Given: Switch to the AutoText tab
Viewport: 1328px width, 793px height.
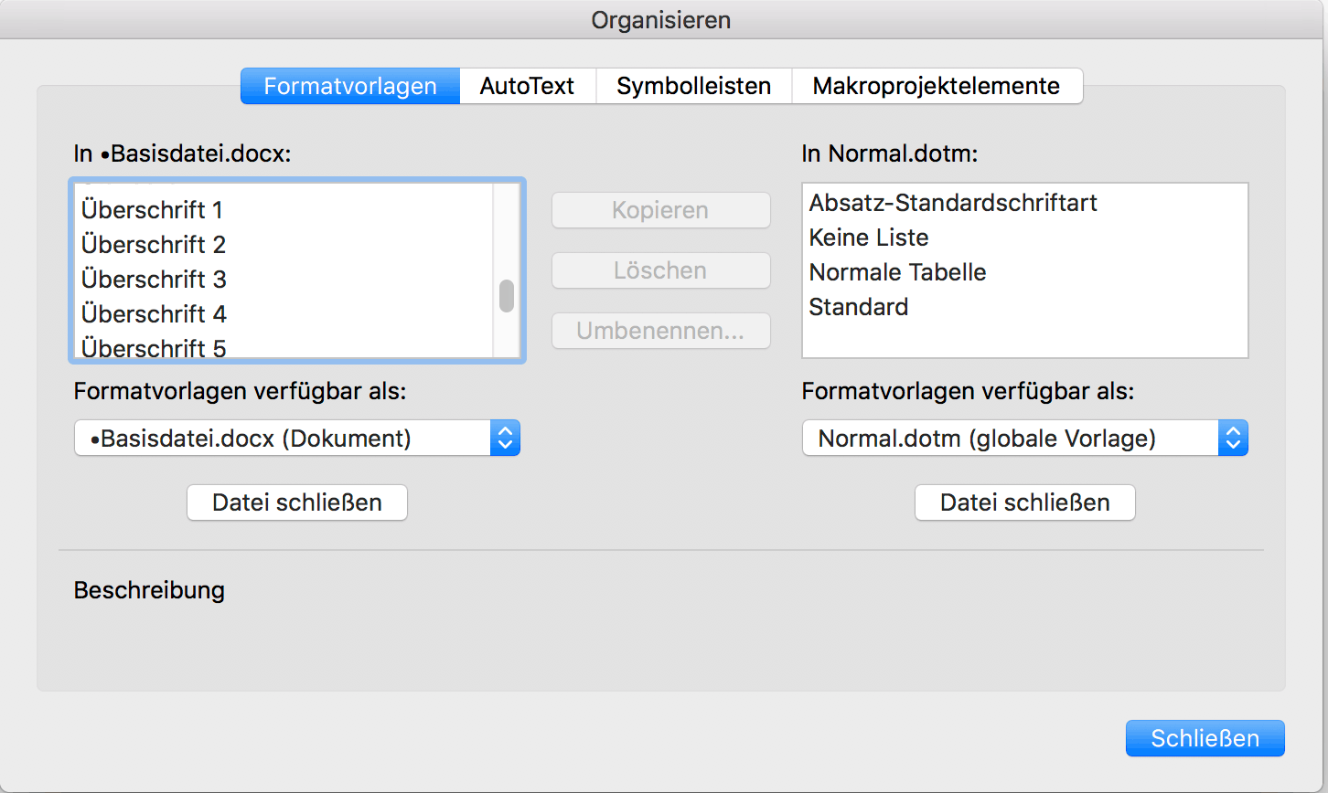Looking at the screenshot, I should coord(528,86).
